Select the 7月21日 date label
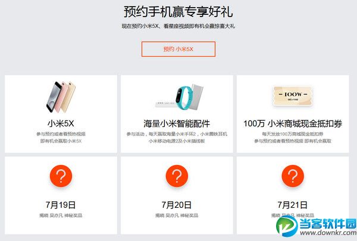357x241 pixels. coord(293,205)
